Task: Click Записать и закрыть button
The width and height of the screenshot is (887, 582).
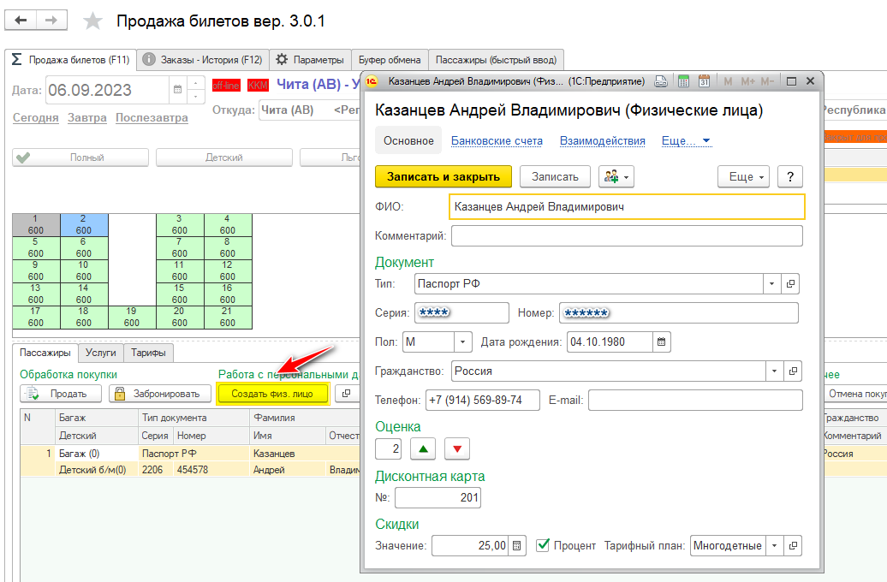Action: 443,176
